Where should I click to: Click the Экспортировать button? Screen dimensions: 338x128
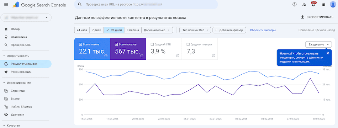(317, 17)
